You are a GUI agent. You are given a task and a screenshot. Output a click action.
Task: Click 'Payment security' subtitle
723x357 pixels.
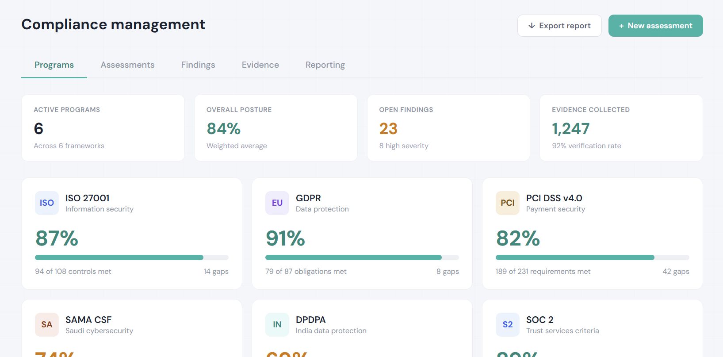pyautogui.click(x=555, y=209)
